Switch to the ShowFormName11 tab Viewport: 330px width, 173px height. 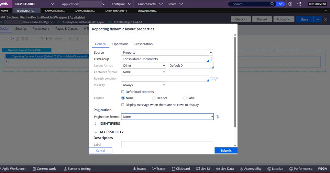click(x=116, y=11)
